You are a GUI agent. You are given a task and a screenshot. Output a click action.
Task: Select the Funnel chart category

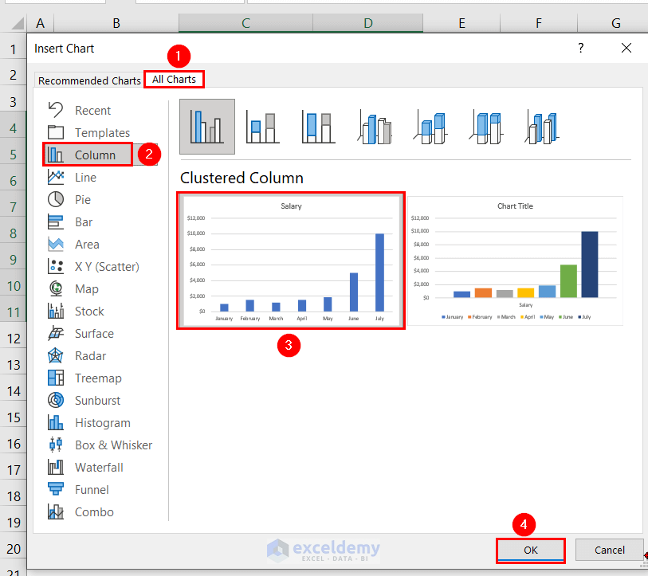pos(100,490)
